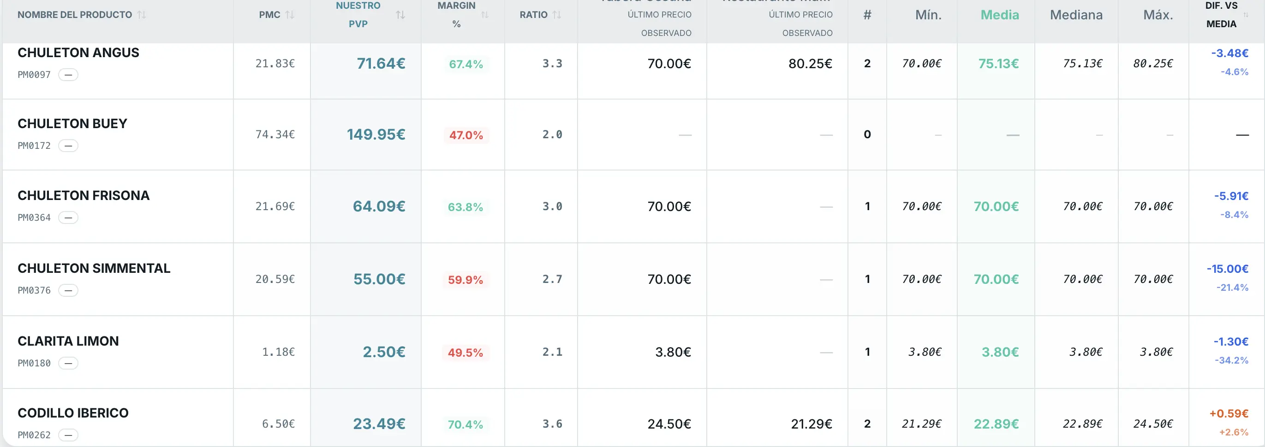Open the CHULETON SIMMENTAL product name

pyautogui.click(x=94, y=268)
